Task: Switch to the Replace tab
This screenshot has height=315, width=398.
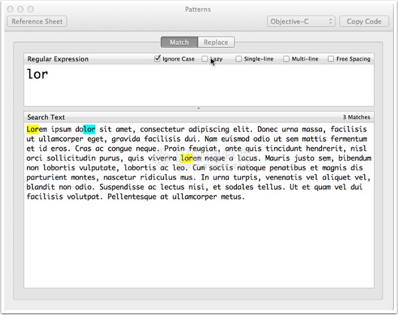Action: pos(216,42)
